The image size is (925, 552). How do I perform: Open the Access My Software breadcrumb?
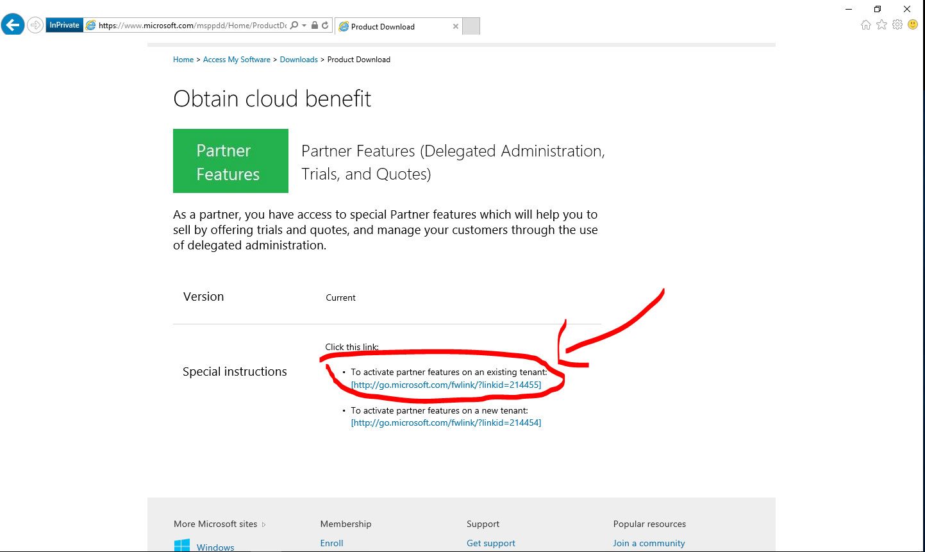pyautogui.click(x=237, y=60)
